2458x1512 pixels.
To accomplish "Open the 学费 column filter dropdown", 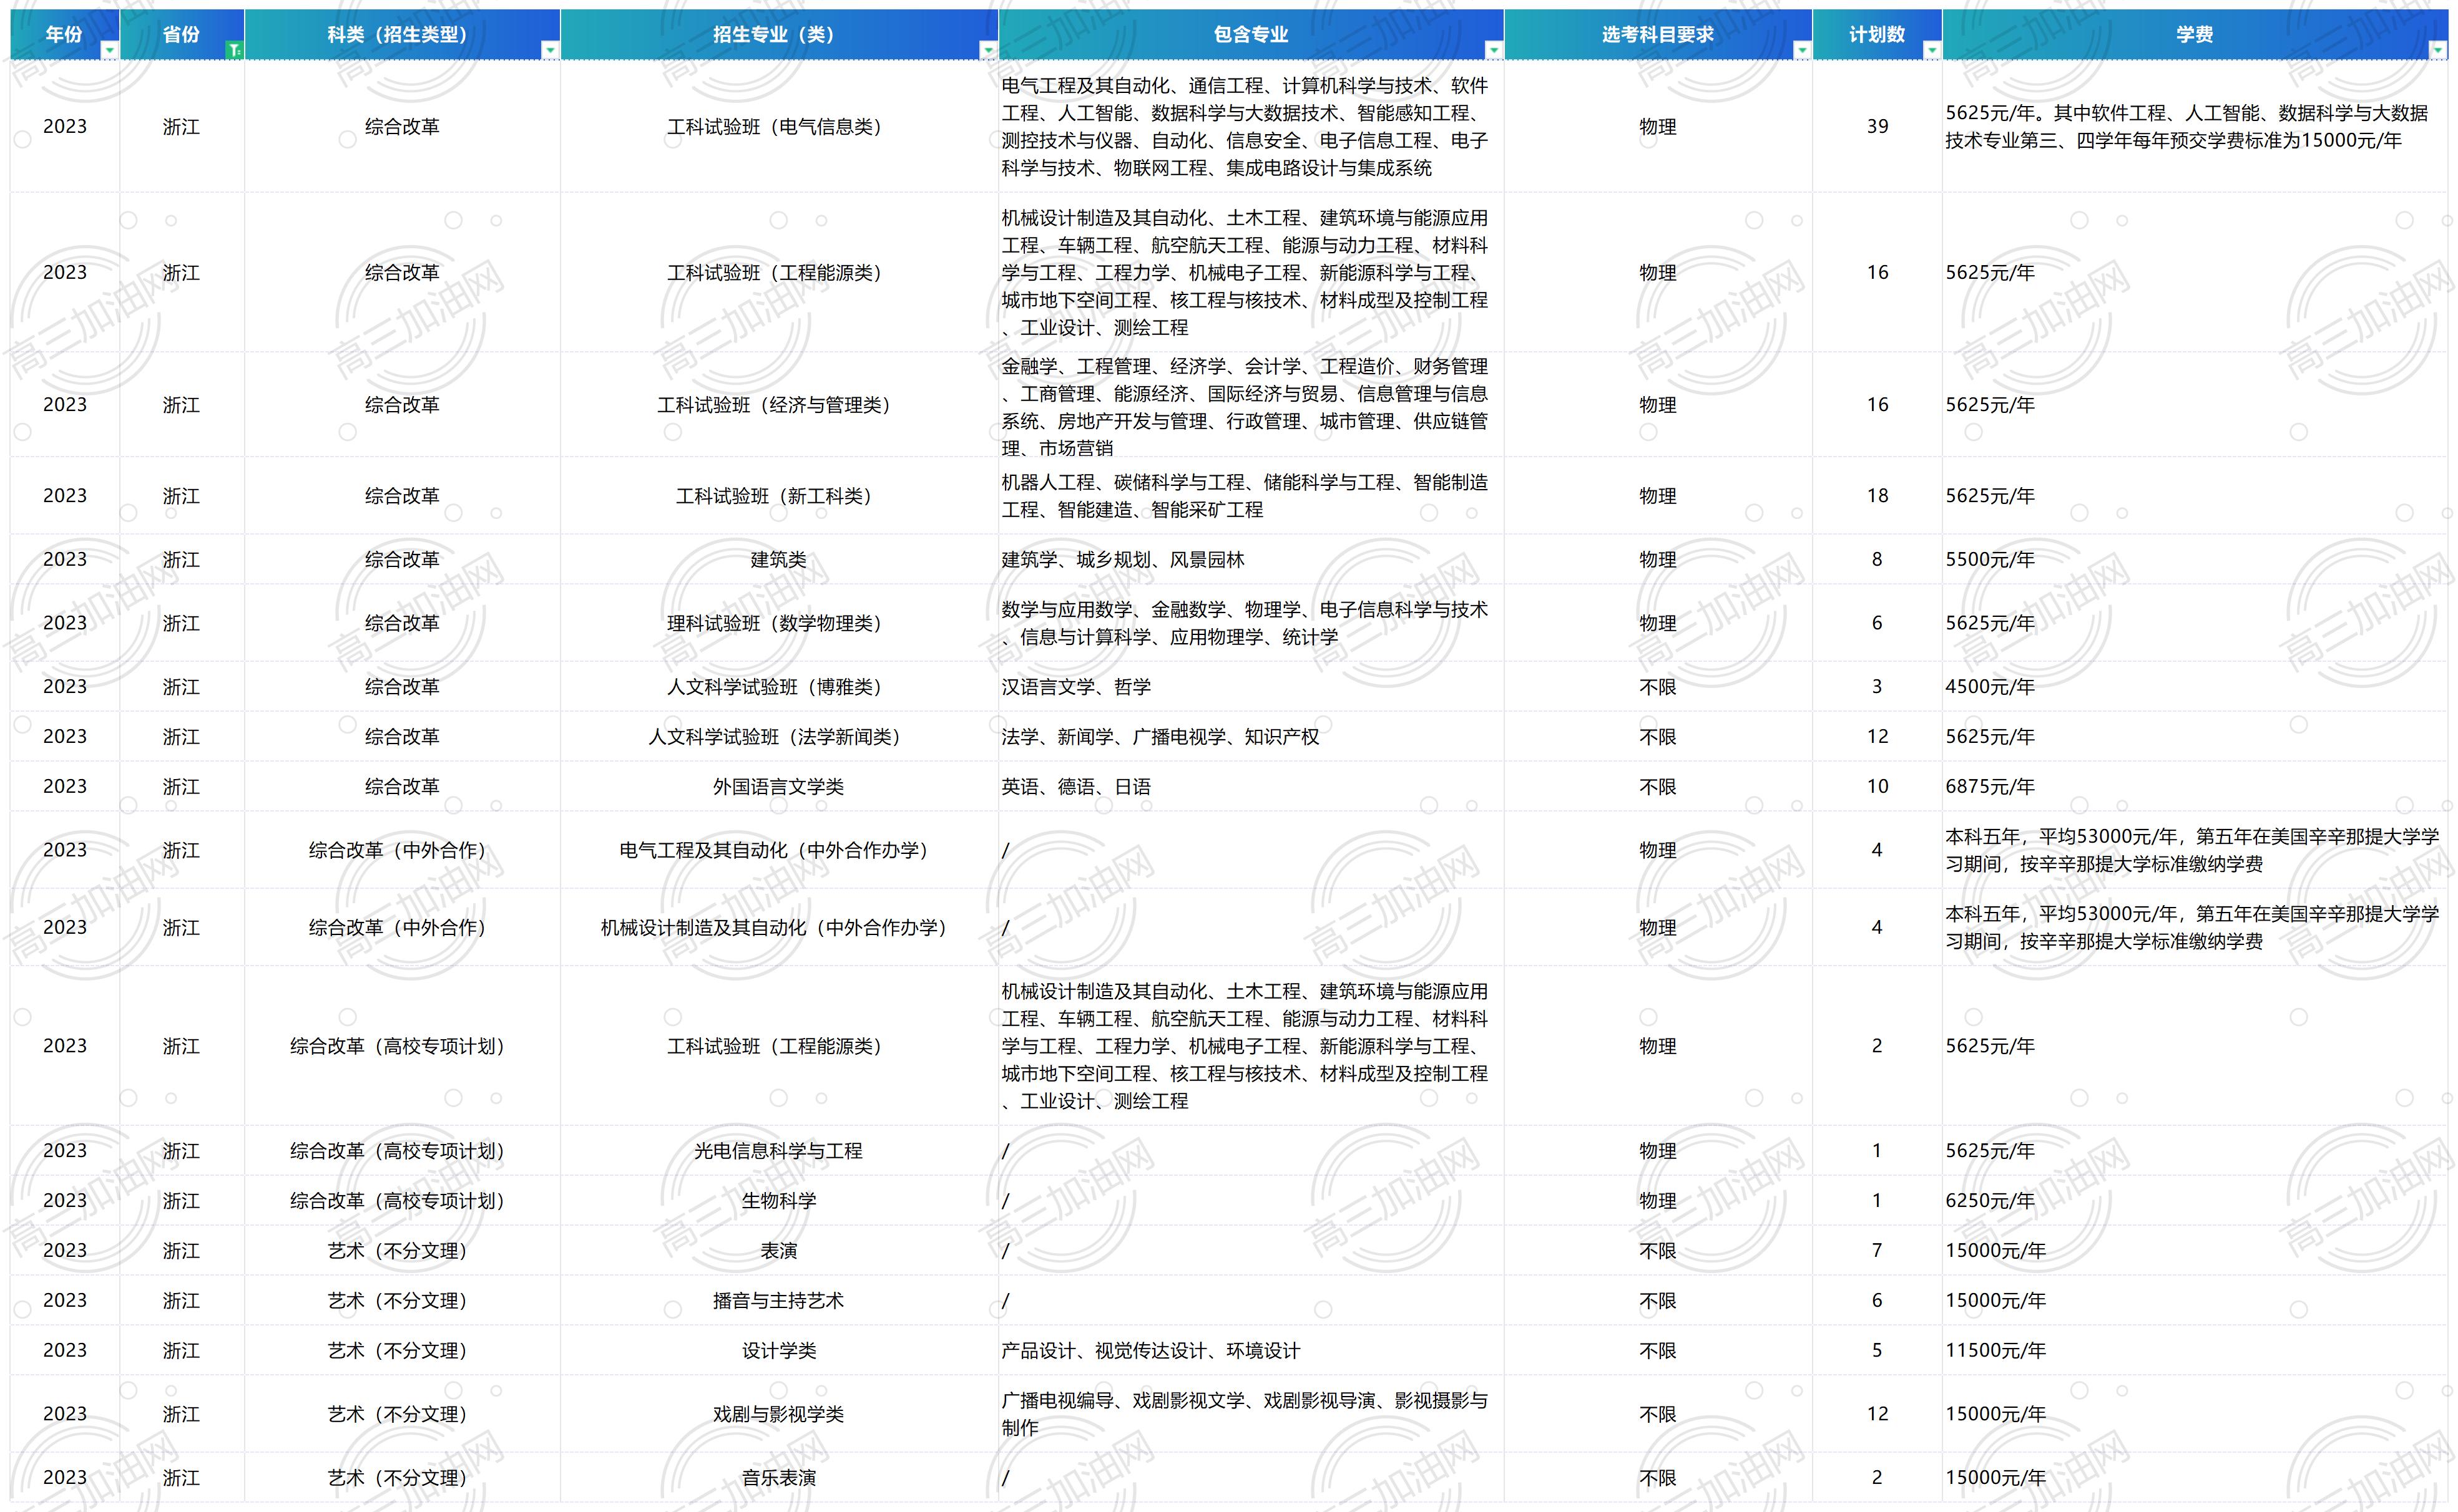I will tap(2437, 50).
